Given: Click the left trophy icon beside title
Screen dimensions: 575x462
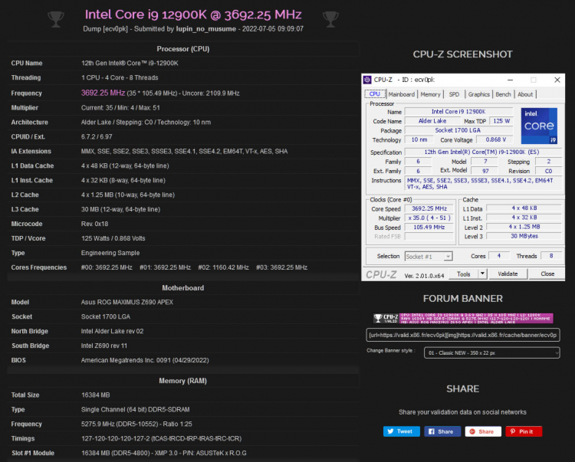Looking at the screenshot, I should (x=55, y=16).
